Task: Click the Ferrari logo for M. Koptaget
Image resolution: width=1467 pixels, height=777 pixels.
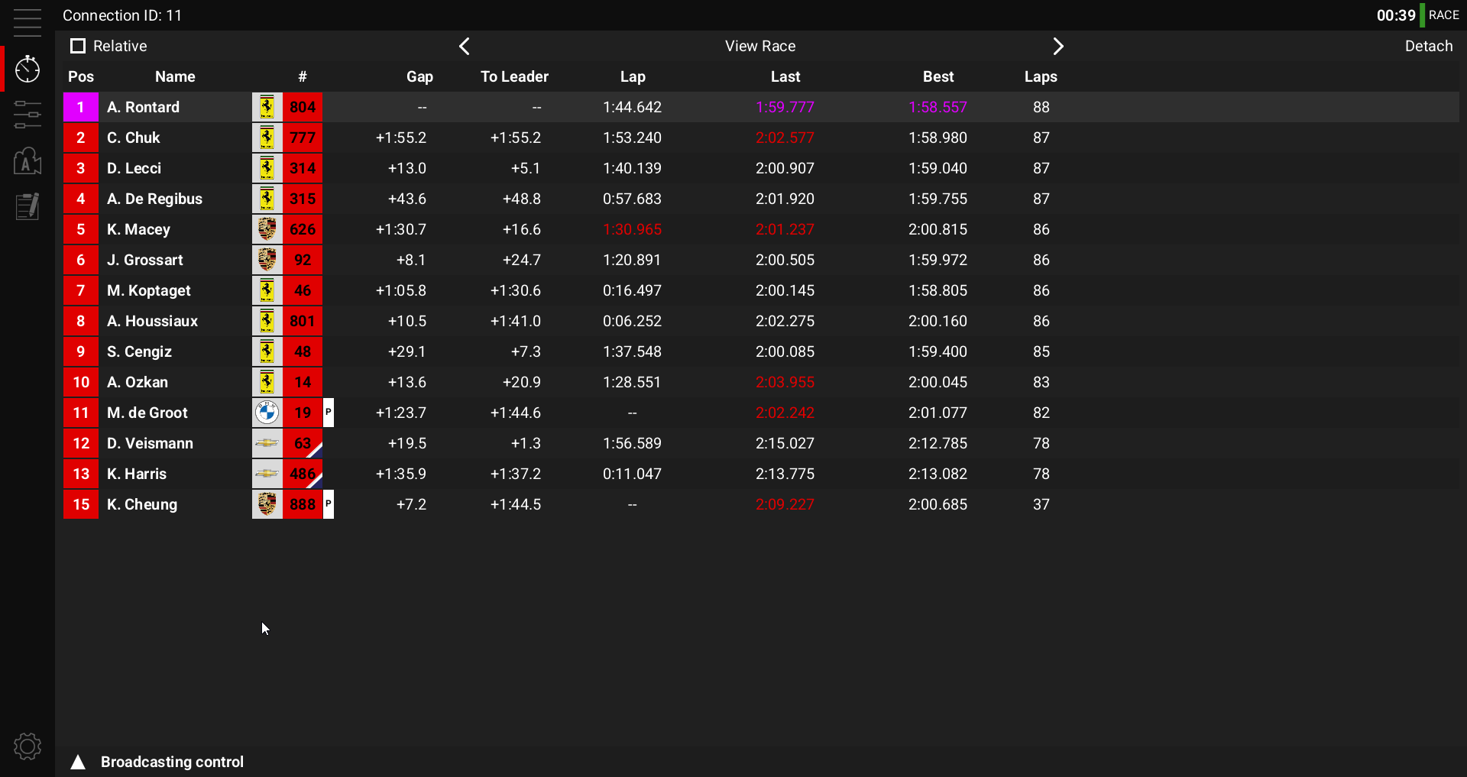Action: [267, 290]
